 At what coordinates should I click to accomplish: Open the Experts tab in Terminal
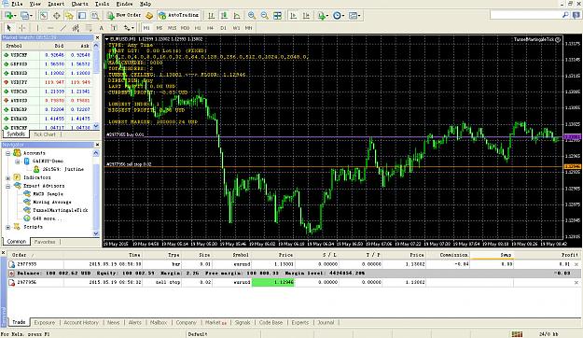pos(300,322)
